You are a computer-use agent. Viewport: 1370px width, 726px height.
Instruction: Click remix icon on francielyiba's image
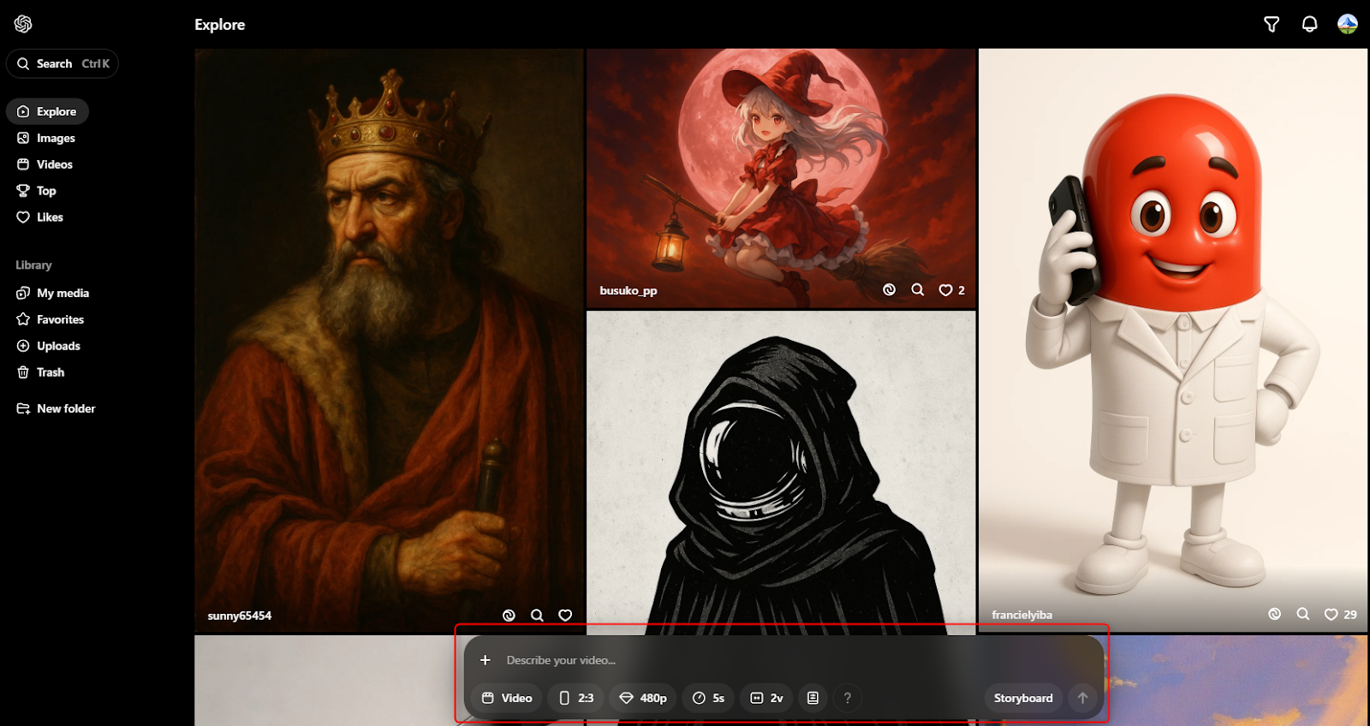tap(1274, 614)
